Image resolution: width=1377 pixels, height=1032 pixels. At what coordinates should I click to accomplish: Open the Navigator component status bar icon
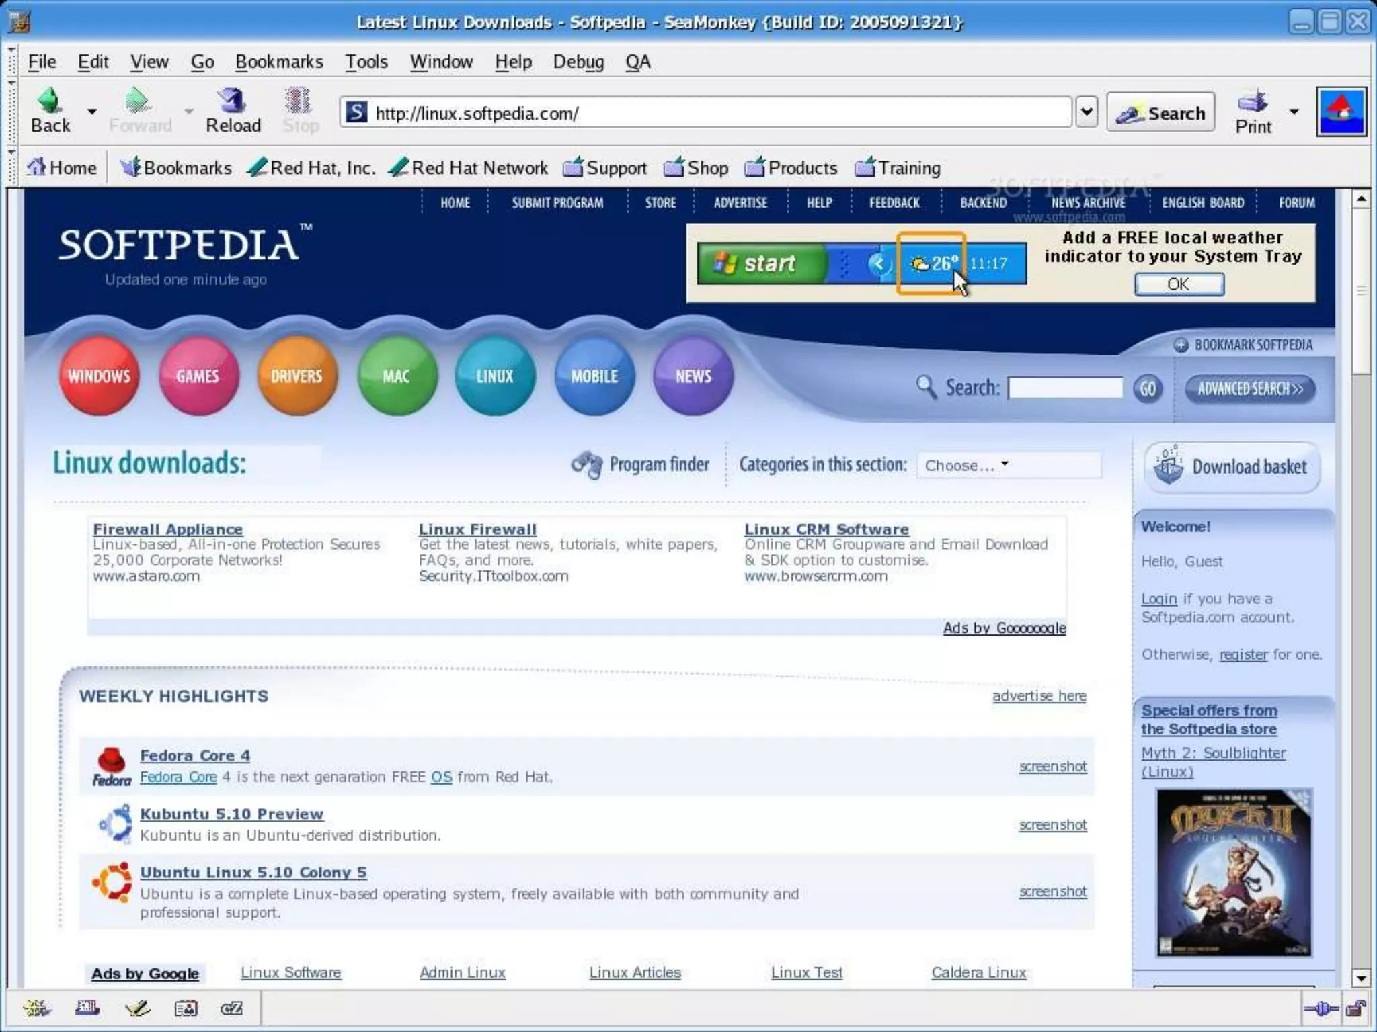pos(36,1008)
